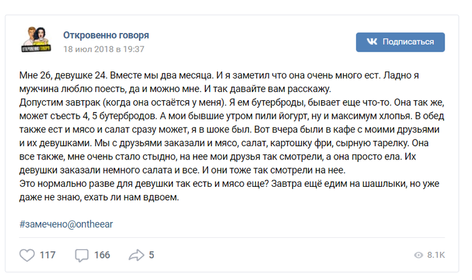This screenshot has height=280, width=472.
Task: Follow the #замечено@ontheear hashtag
Action: click(66, 225)
